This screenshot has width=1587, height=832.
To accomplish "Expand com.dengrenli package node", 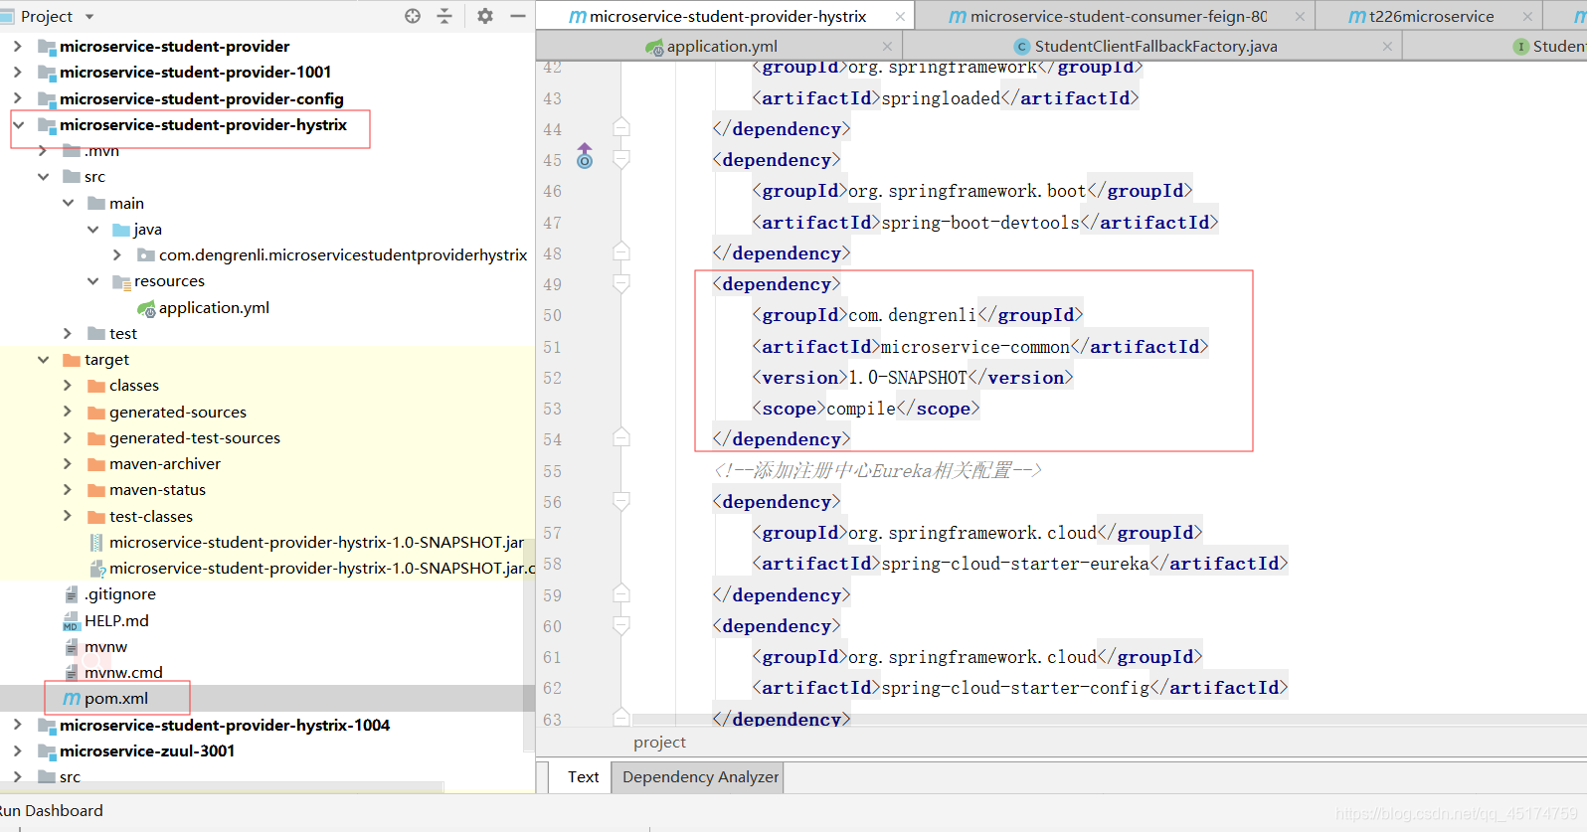I will 117,255.
